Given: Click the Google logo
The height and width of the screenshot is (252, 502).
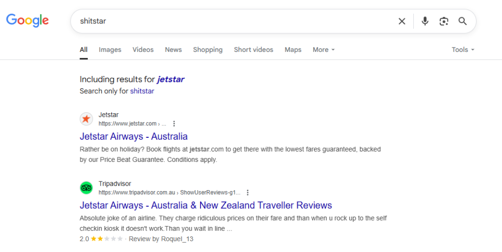Looking at the screenshot, I should coord(27,21).
